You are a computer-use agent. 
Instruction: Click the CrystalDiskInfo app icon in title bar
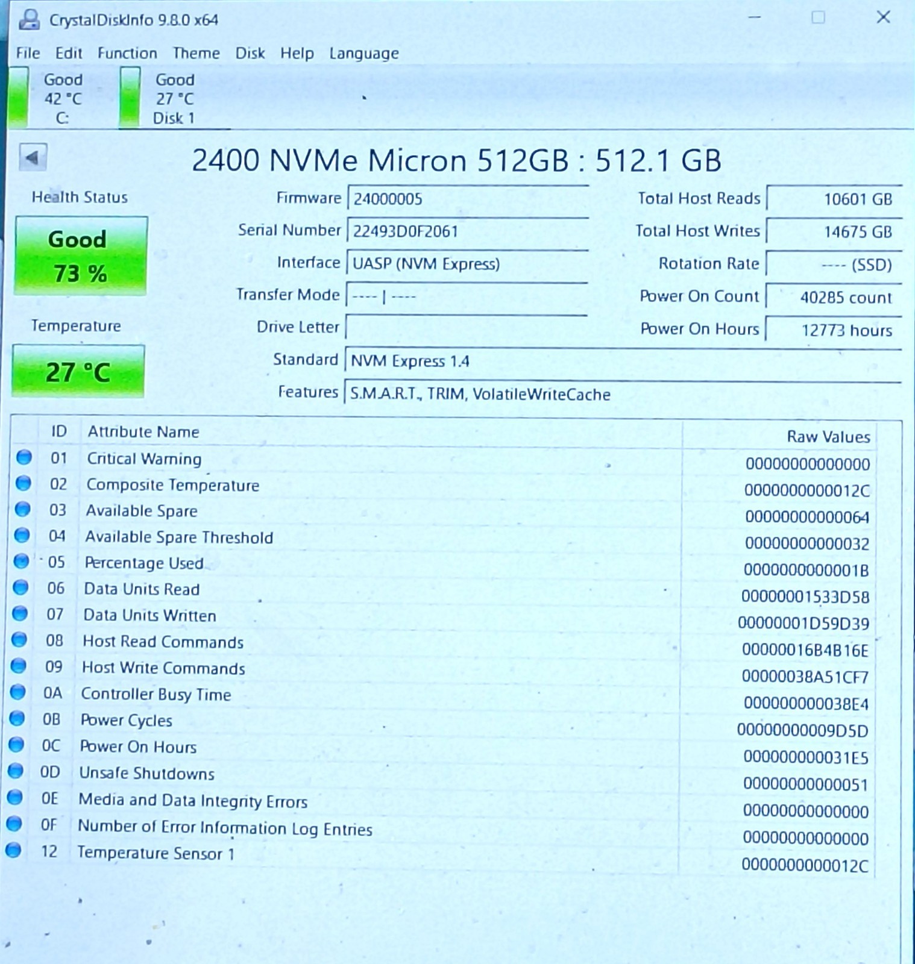point(28,19)
